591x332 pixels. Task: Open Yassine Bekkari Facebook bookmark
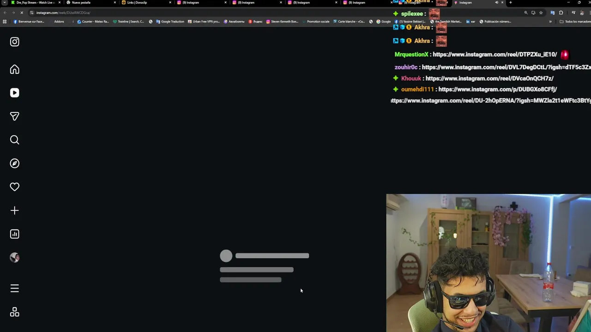[410, 21]
